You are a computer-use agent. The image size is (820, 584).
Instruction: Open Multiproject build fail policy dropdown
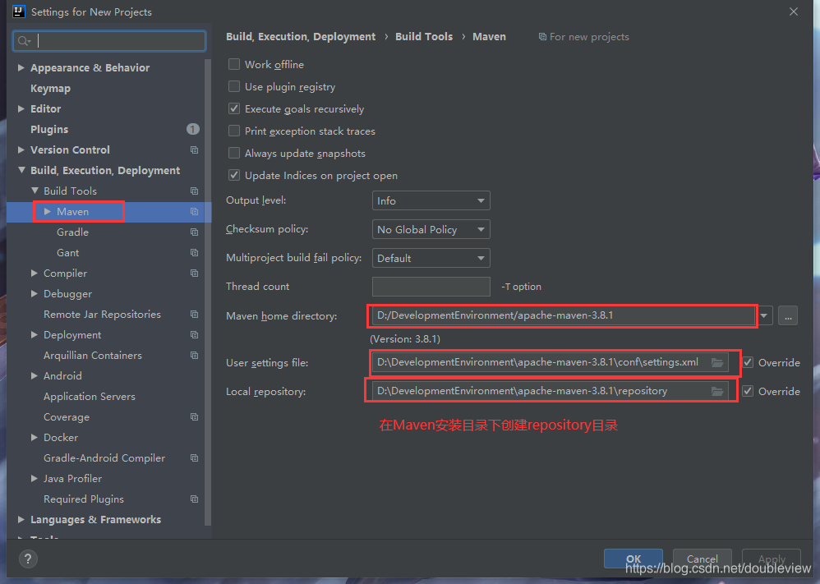click(431, 258)
